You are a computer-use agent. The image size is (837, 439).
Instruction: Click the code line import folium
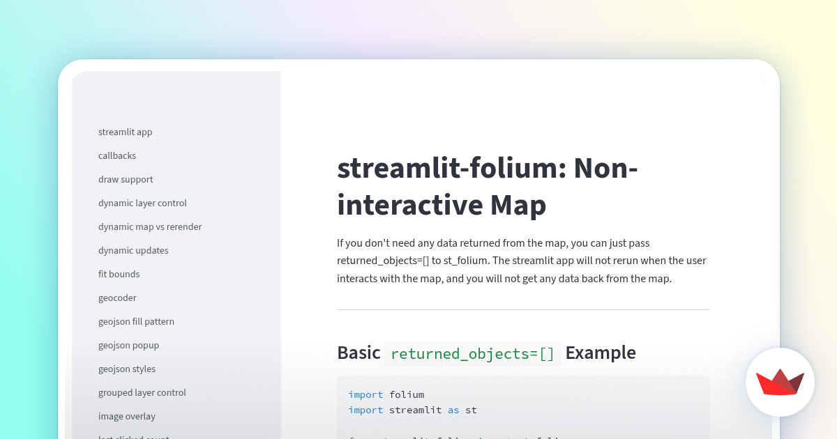point(386,394)
